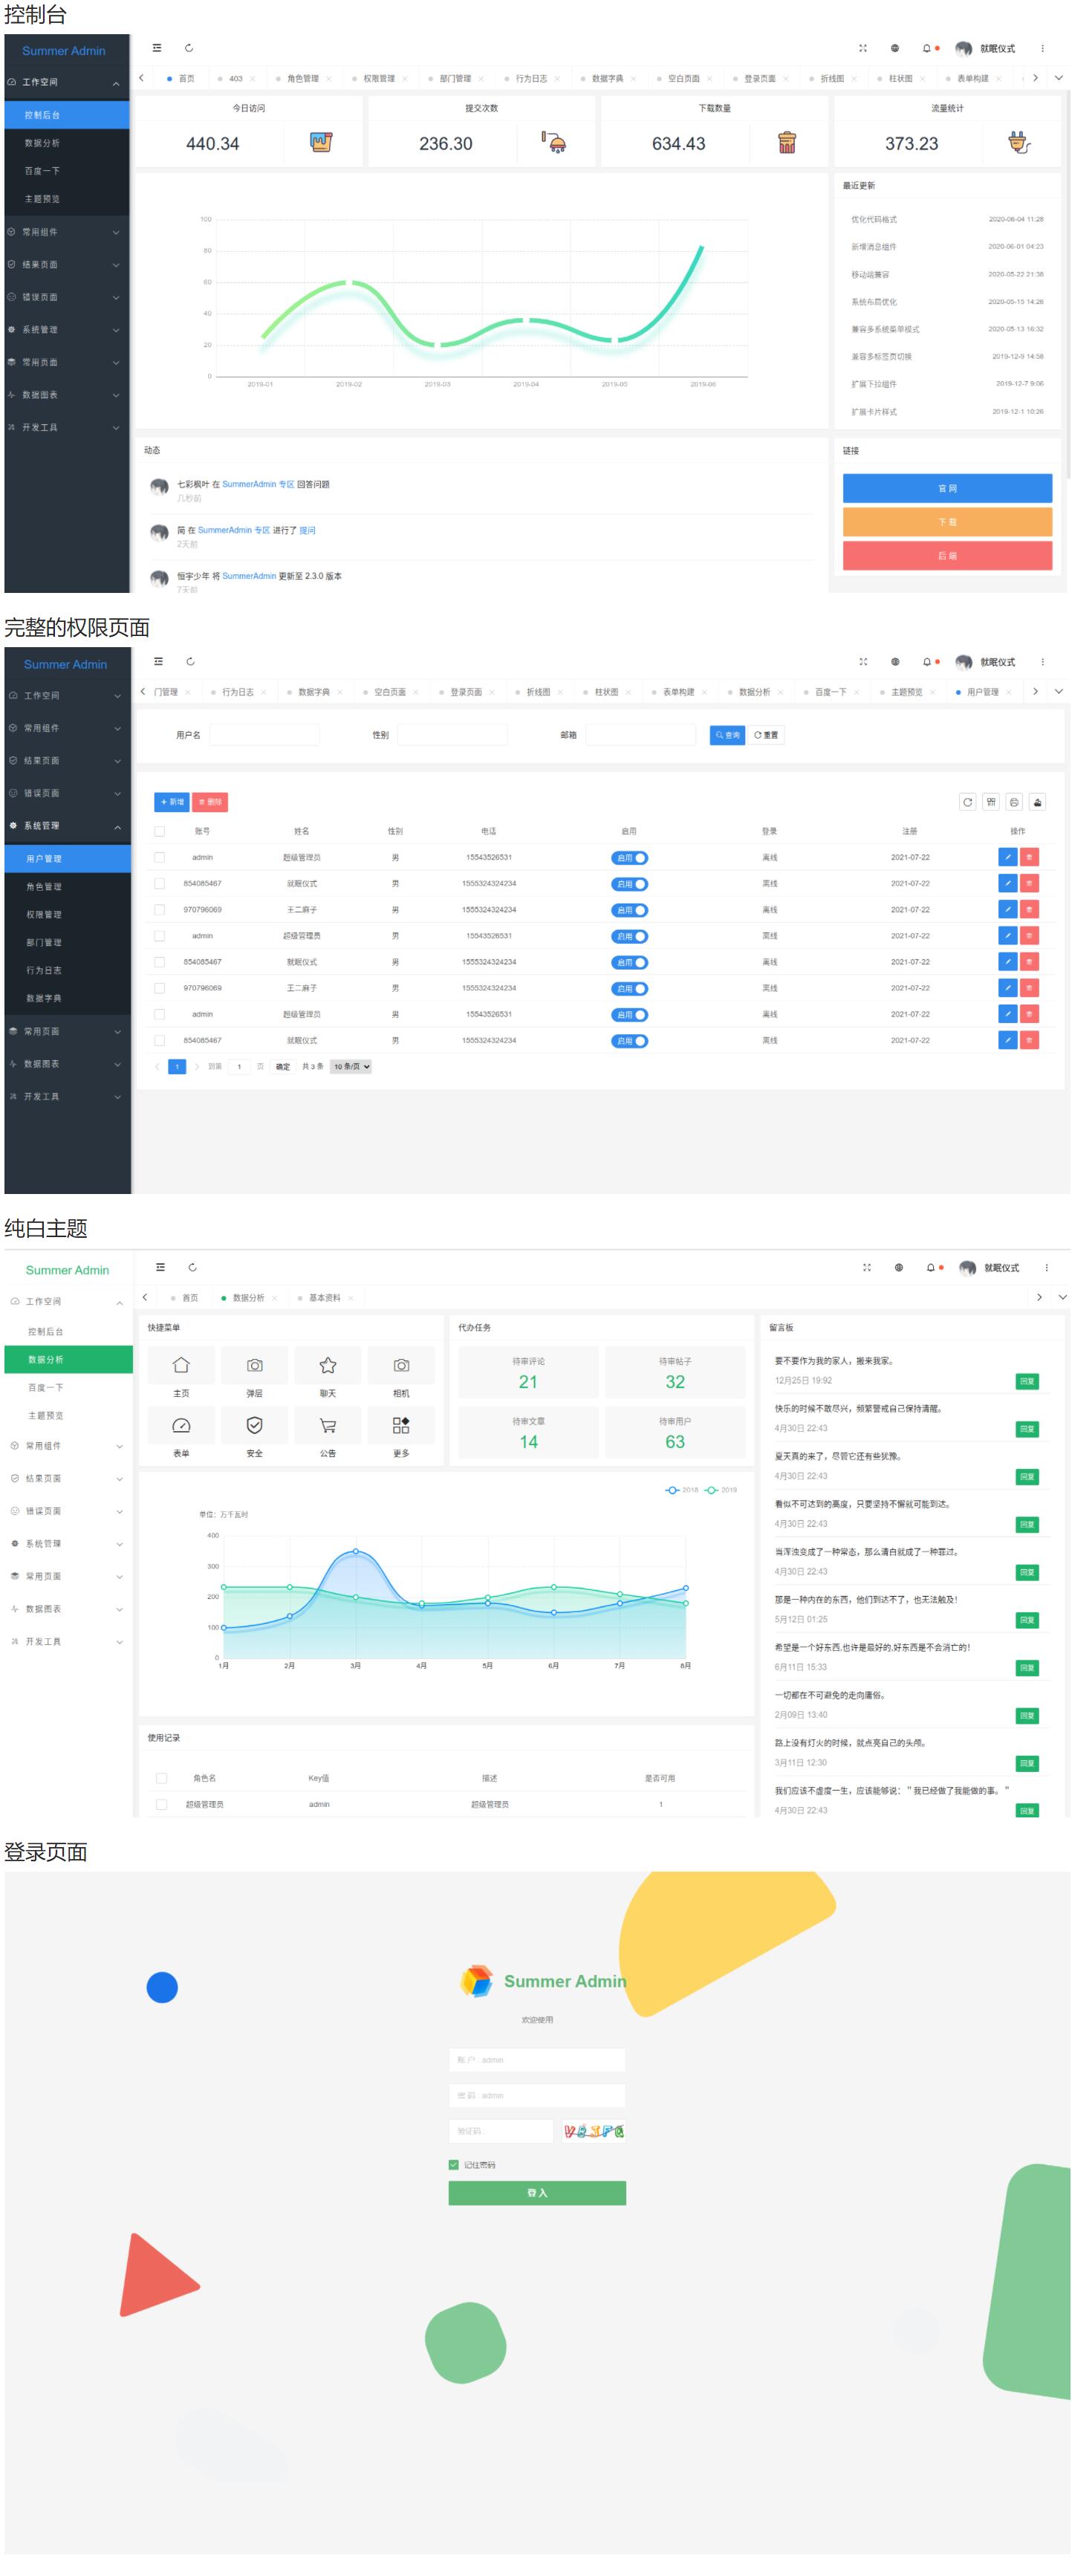
Task: Click blue edit icon in first user row
Action: coord(1007,857)
